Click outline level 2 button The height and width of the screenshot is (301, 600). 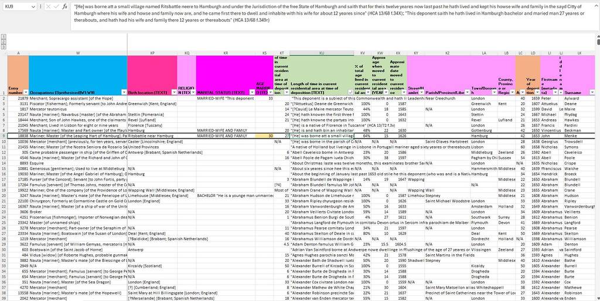(3, 41)
